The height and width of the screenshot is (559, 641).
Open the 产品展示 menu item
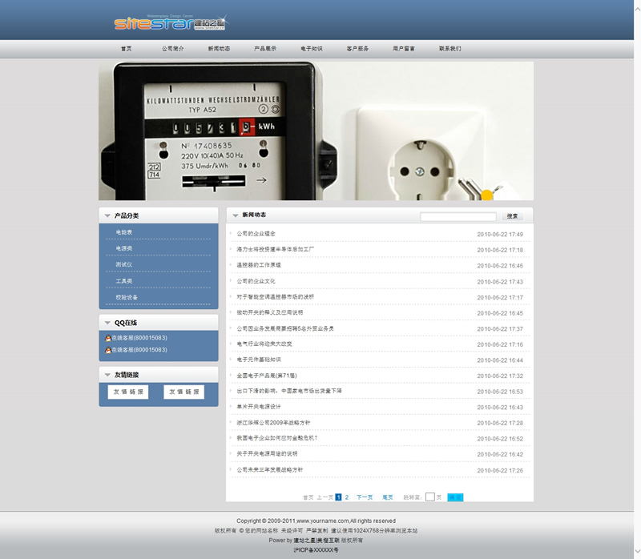265,49
